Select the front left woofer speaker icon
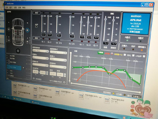The image size is (158, 119). click(x=9, y=29)
